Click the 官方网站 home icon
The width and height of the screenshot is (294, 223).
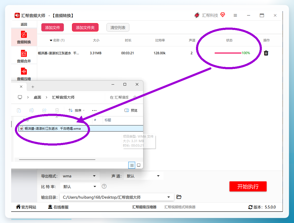click(18, 207)
